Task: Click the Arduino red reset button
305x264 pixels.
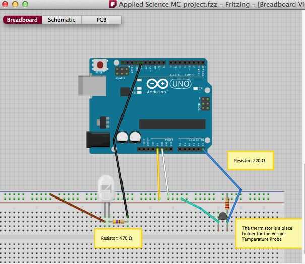Action: (100, 64)
